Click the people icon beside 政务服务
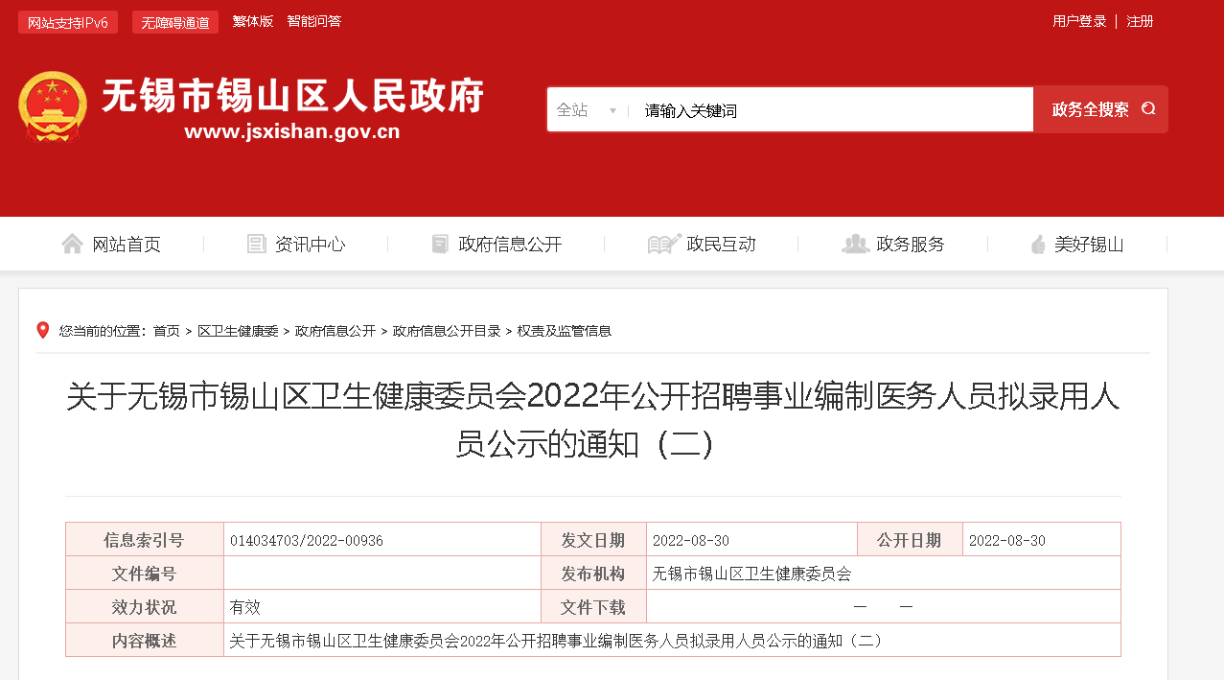The height and width of the screenshot is (680, 1224). pyautogui.click(x=854, y=244)
